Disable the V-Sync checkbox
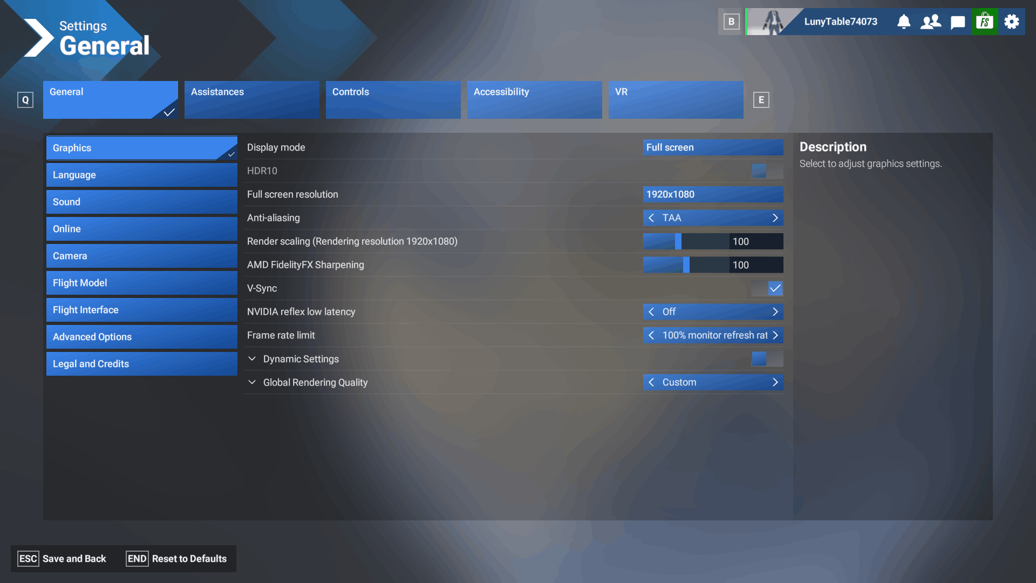1036x583 pixels. [775, 288]
